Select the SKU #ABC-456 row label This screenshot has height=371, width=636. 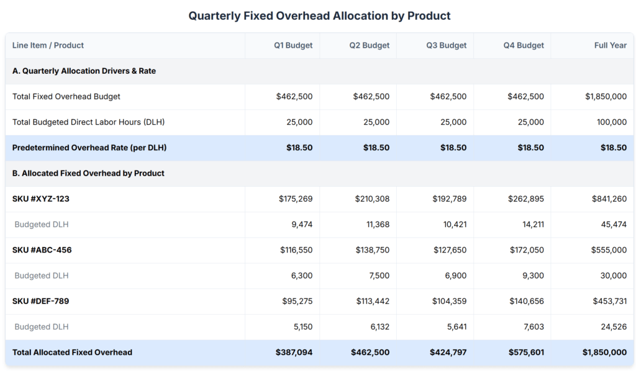click(42, 250)
